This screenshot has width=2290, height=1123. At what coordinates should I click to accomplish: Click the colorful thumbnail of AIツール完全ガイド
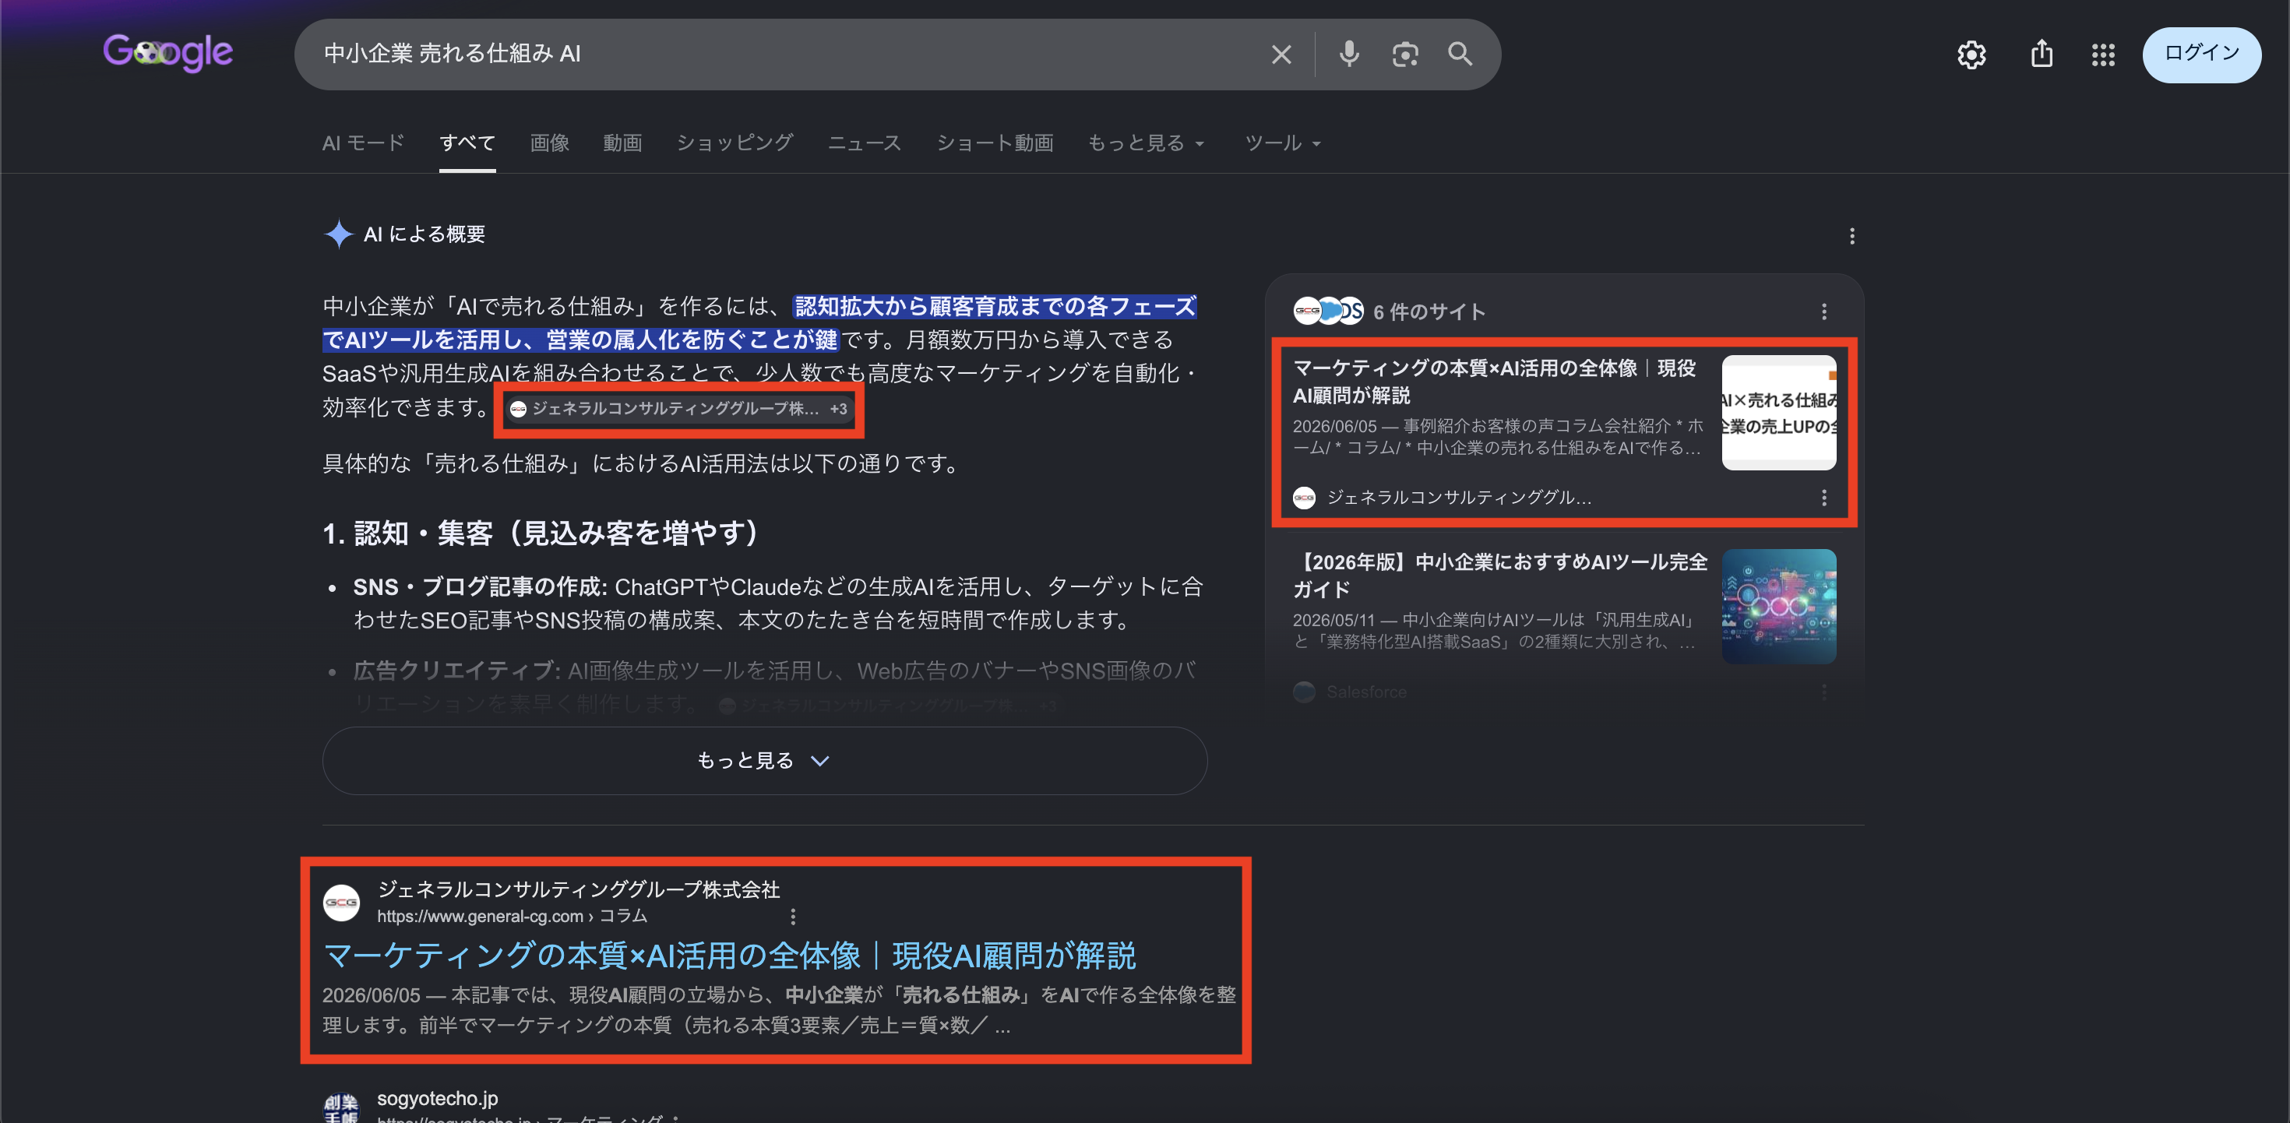1779,607
